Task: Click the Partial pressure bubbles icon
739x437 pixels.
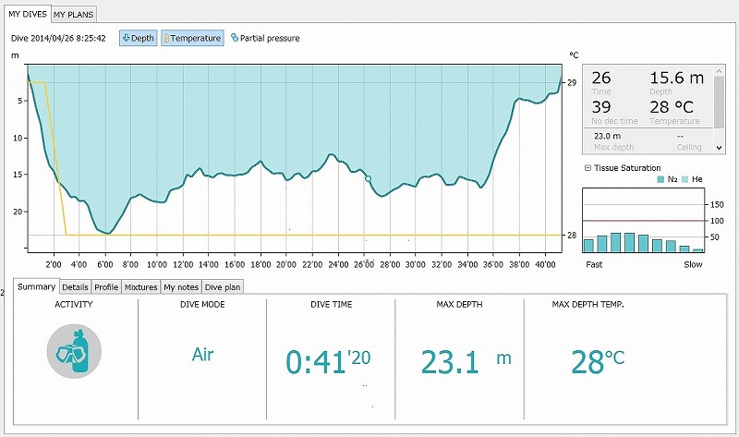Action: click(x=234, y=38)
